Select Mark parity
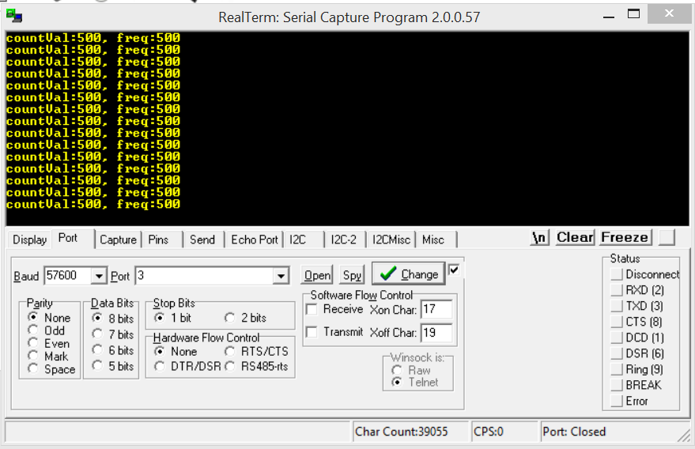This screenshot has height=449, width=695. point(48,356)
